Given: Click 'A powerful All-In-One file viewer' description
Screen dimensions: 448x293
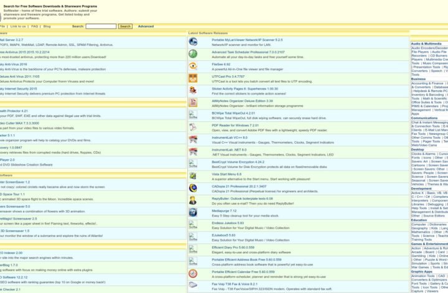Looking at the screenshot, I should [x=248, y=70].
